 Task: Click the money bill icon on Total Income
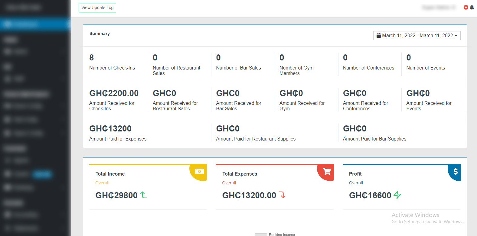(199, 171)
